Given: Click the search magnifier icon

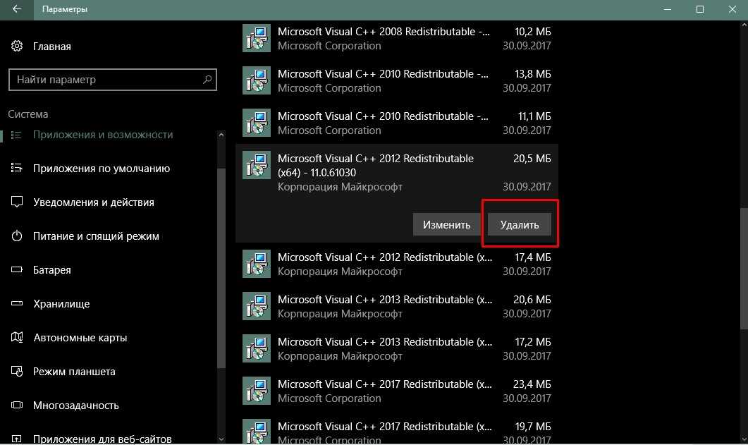Looking at the screenshot, I should (x=207, y=80).
